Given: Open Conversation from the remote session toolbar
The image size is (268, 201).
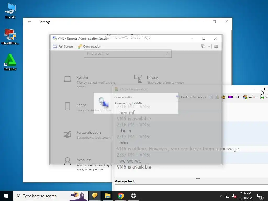Looking at the screenshot, I should (90, 47).
